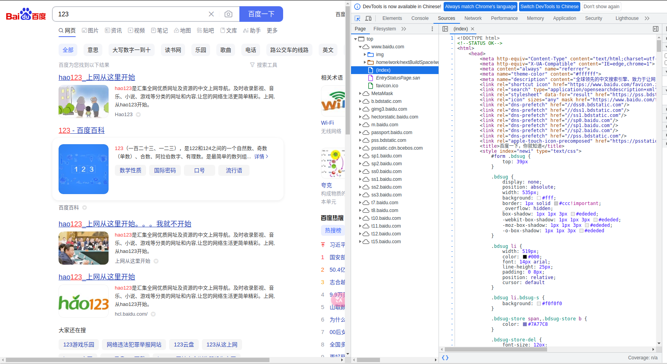Click the MetaMask cloud icon
Image resolution: width=667 pixels, height=364 pixels.
click(x=366, y=94)
